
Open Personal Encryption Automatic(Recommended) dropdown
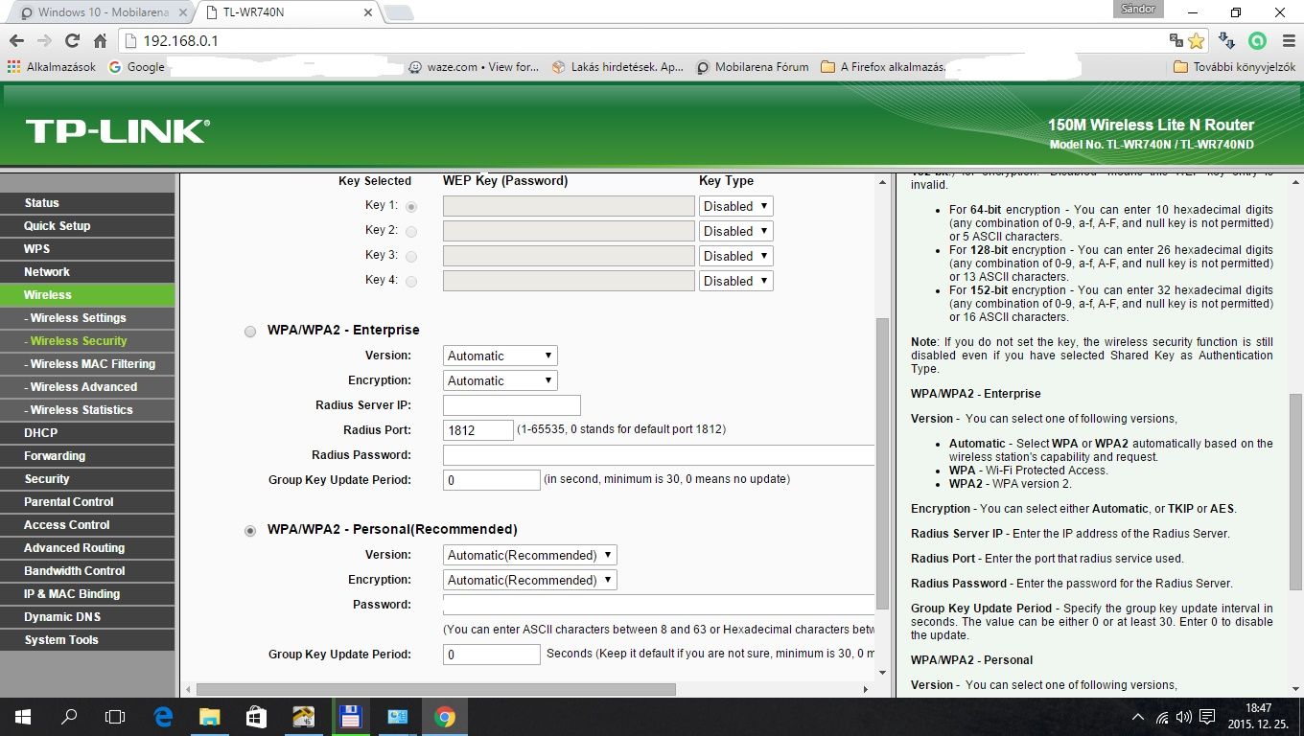click(529, 580)
